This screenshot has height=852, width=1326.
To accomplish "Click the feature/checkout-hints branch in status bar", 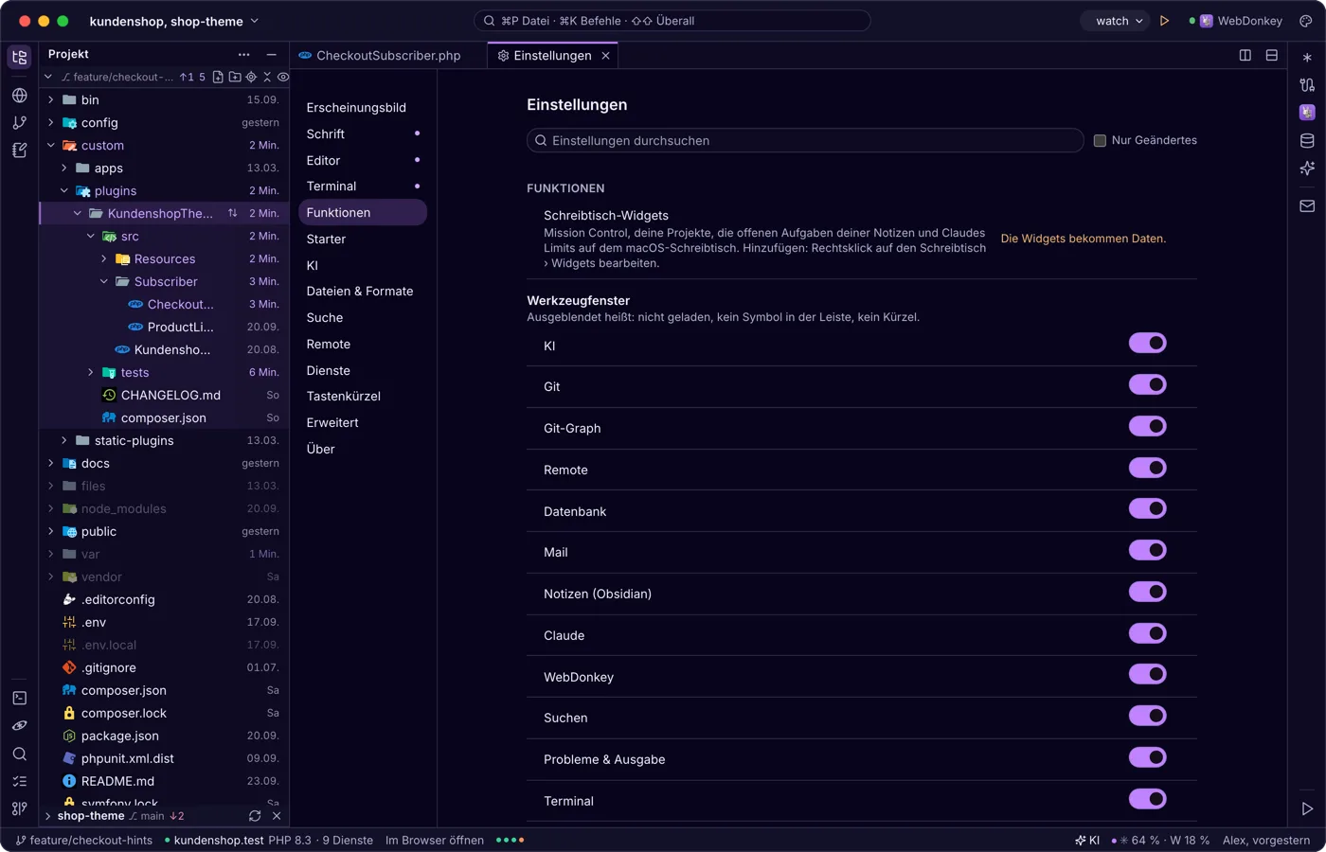I will coord(84,841).
